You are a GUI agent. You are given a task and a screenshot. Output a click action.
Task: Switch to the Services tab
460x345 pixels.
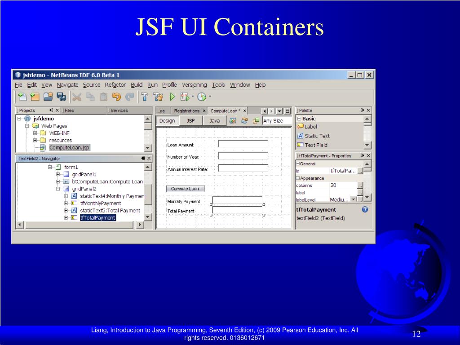click(x=119, y=111)
